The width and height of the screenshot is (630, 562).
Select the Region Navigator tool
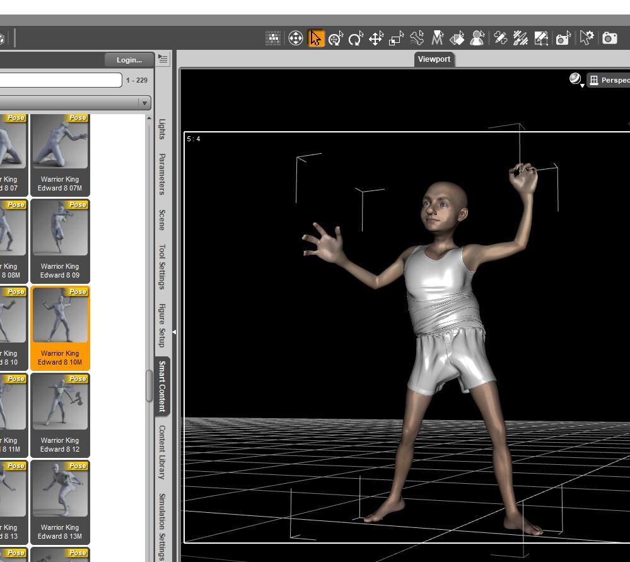pyautogui.click(x=477, y=38)
